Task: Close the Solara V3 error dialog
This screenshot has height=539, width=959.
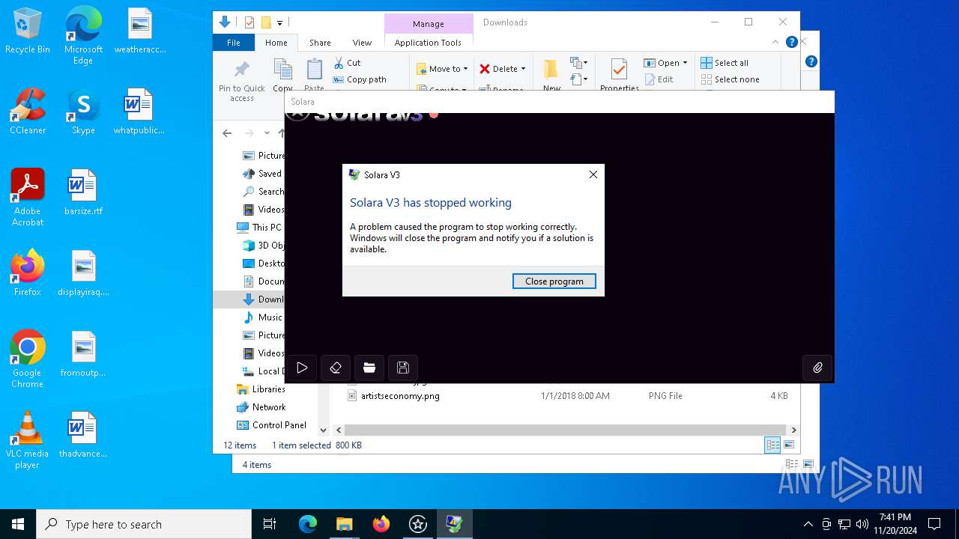Action: [x=593, y=174]
